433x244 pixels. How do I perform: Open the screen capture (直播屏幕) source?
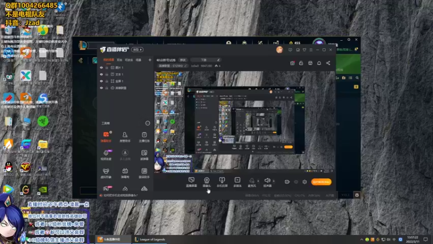tap(191, 182)
